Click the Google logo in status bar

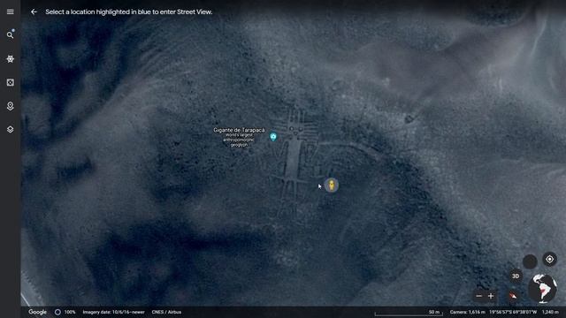point(37,312)
